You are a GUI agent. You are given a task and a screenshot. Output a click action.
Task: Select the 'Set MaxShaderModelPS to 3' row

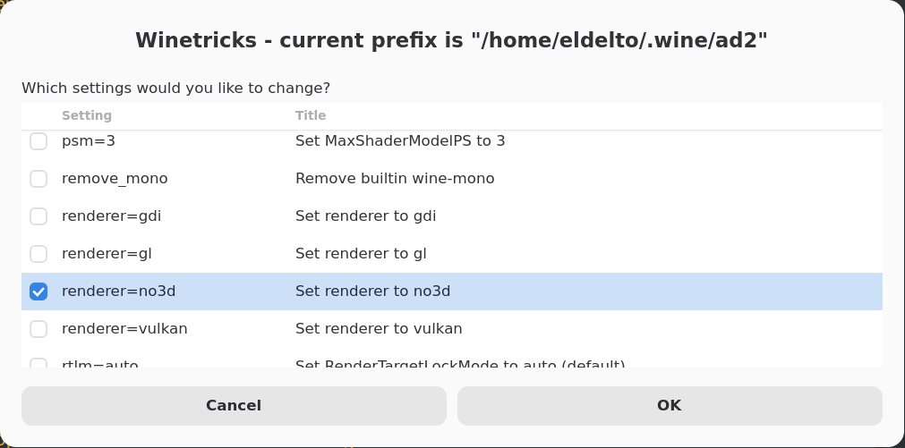click(400, 141)
